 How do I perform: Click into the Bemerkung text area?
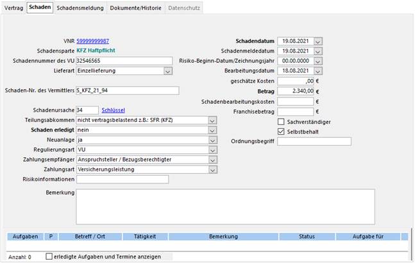225,206
